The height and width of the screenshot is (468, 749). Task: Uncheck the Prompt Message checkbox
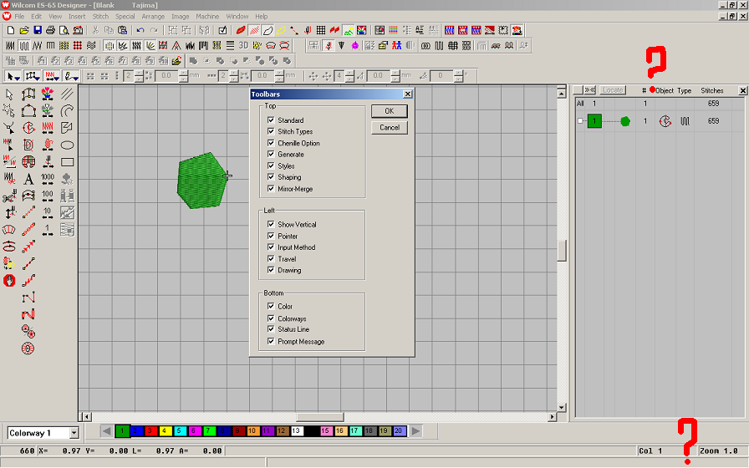coord(271,341)
